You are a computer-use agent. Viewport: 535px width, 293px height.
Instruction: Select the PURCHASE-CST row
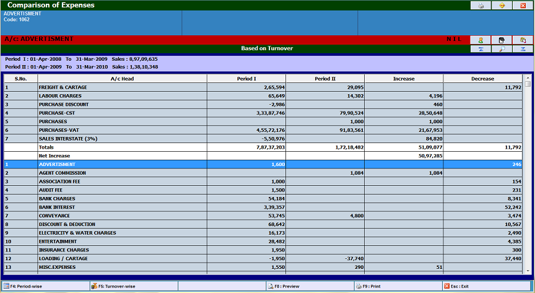(x=263, y=113)
